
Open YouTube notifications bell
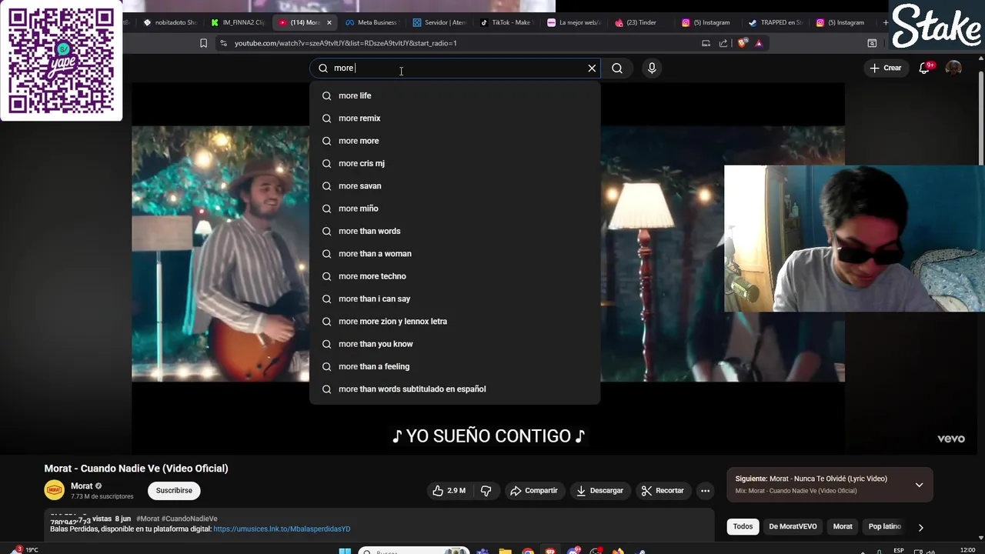(x=926, y=68)
